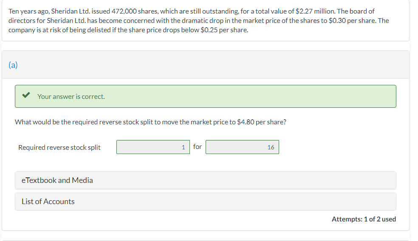Click 'Attempts: 1 of 2 used' text
The width and height of the screenshot is (418, 241).
[x=364, y=219]
